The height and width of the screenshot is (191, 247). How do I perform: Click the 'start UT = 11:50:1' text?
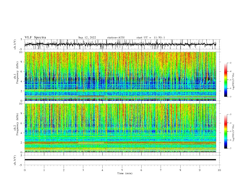151,37
